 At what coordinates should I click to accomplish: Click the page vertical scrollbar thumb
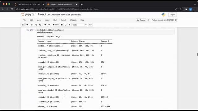coord(197,54)
